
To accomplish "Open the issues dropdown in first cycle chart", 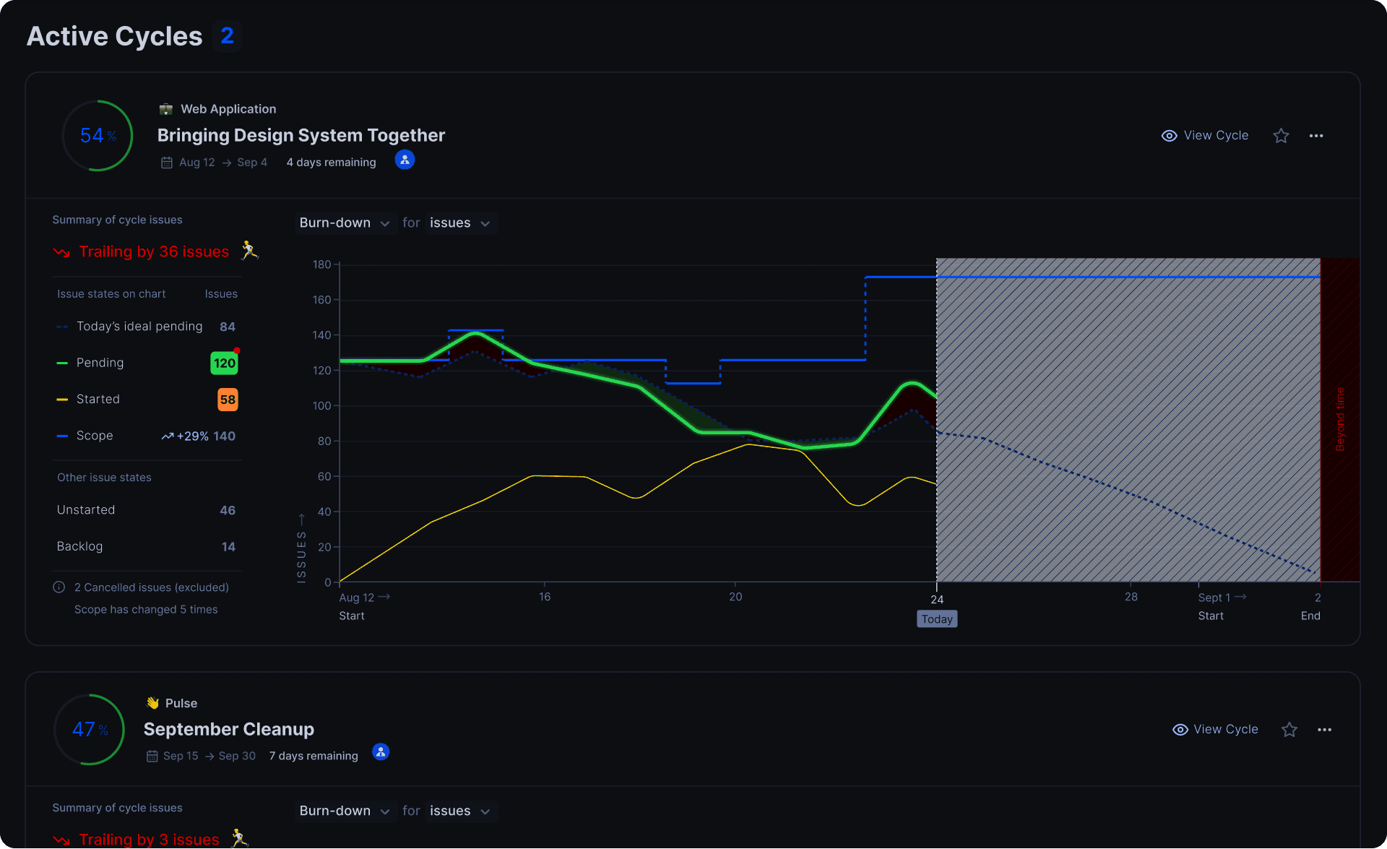I will [460, 223].
